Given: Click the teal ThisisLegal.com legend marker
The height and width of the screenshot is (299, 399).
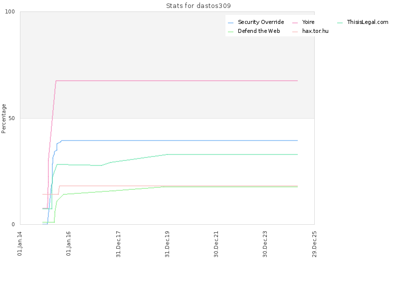Looking at the screenshot, I should [340, 22].
